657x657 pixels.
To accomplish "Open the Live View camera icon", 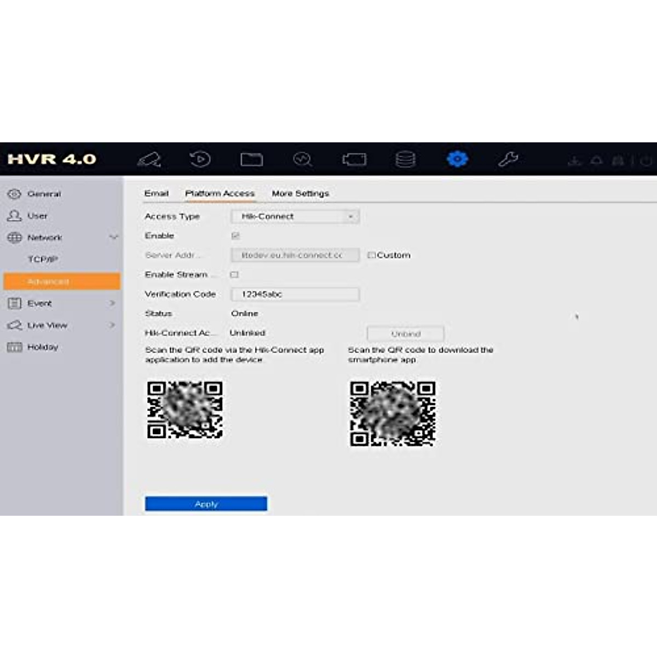I will click(149, 159).
